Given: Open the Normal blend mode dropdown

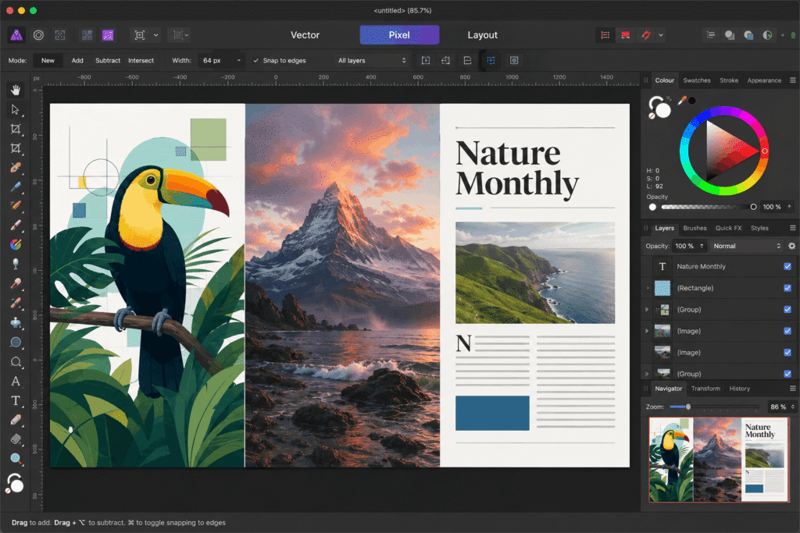Looking at the screenshot, I should [746, 246].
